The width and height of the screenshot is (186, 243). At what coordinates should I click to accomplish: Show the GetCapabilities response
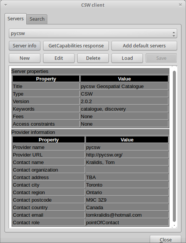(x=76, y=46)
